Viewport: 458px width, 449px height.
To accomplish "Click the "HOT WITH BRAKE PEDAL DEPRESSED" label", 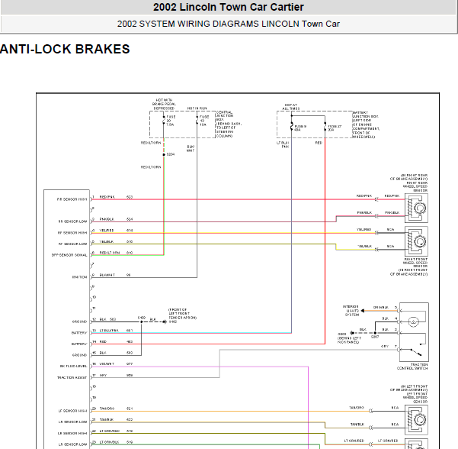I will pos(164,104).
